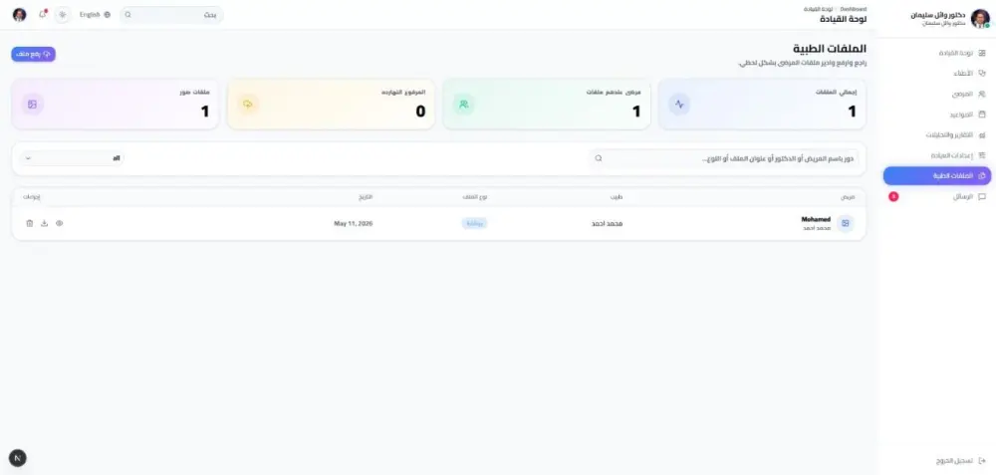Click the pulse icon on the total files card
This screenshot has width=996, height=475.
tap(679, 105)
